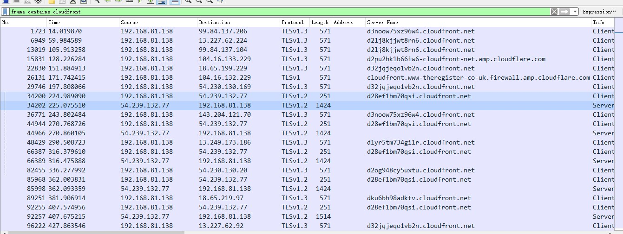This screenshot has width=623, height=234.
Task: Open the recent filters dropdown arrow
Action: 575,12
